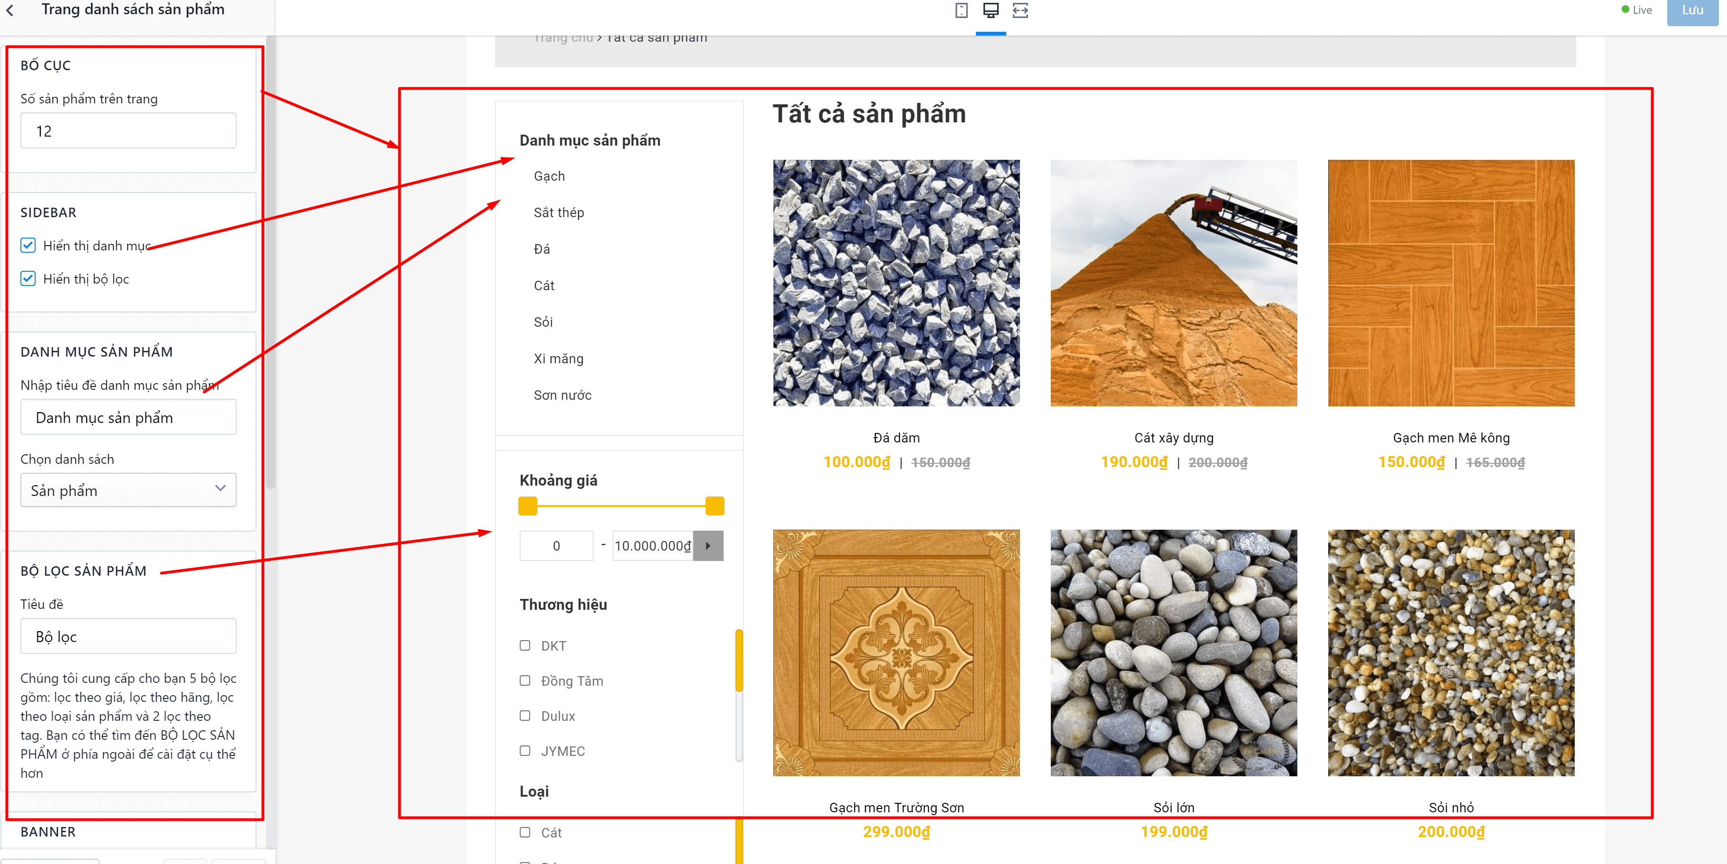
Task: Open the Sắt thép category link
Action: (x=559, y=212)
